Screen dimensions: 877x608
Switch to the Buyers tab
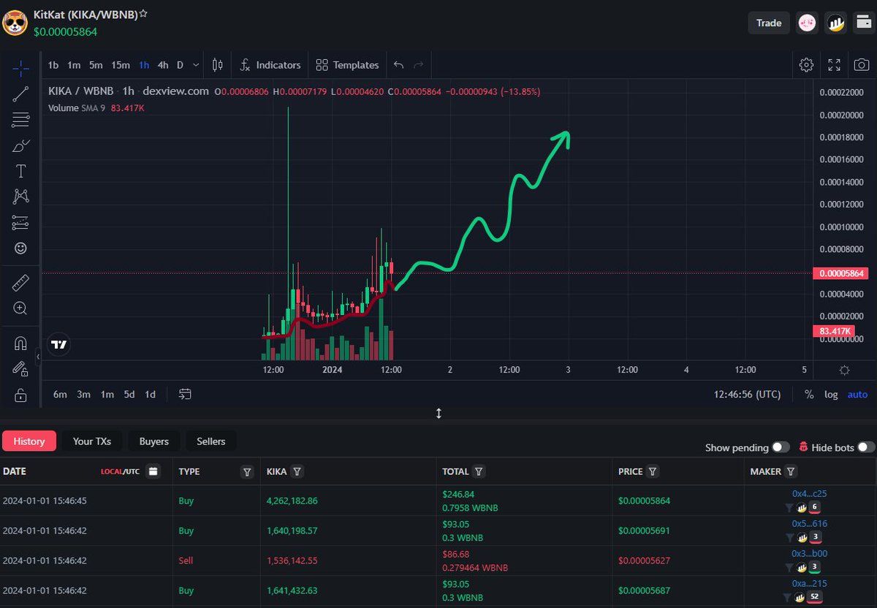point(154,441)
